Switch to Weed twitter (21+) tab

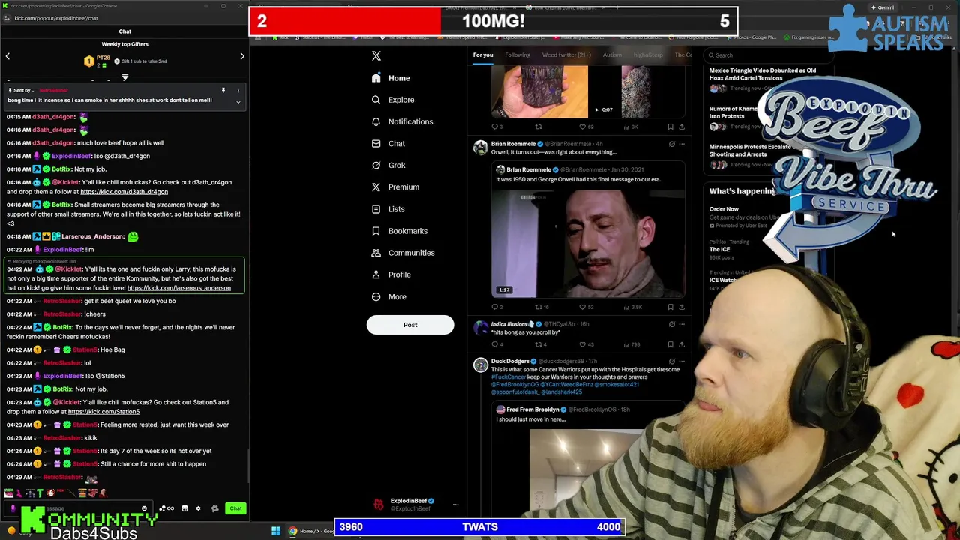[566, 55]
